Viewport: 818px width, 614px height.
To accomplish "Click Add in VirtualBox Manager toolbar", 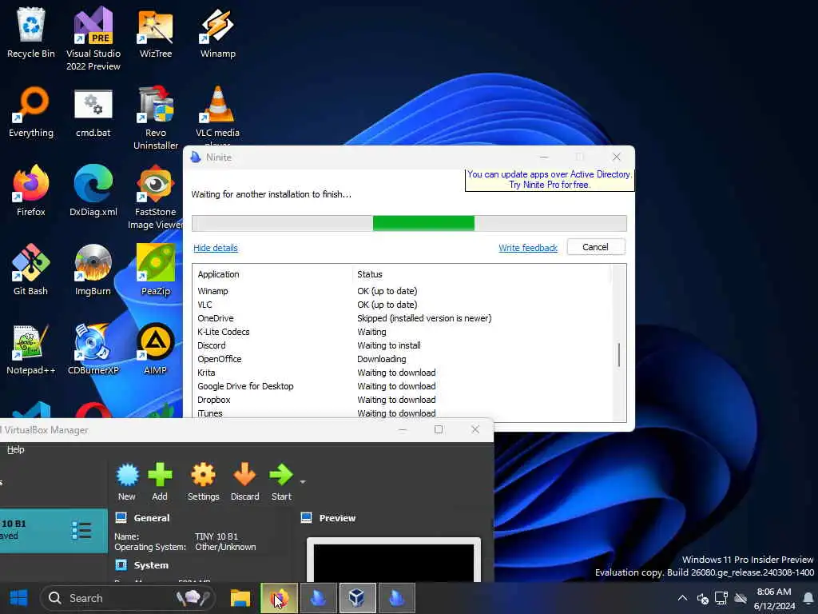I will [x=160, y=482].
